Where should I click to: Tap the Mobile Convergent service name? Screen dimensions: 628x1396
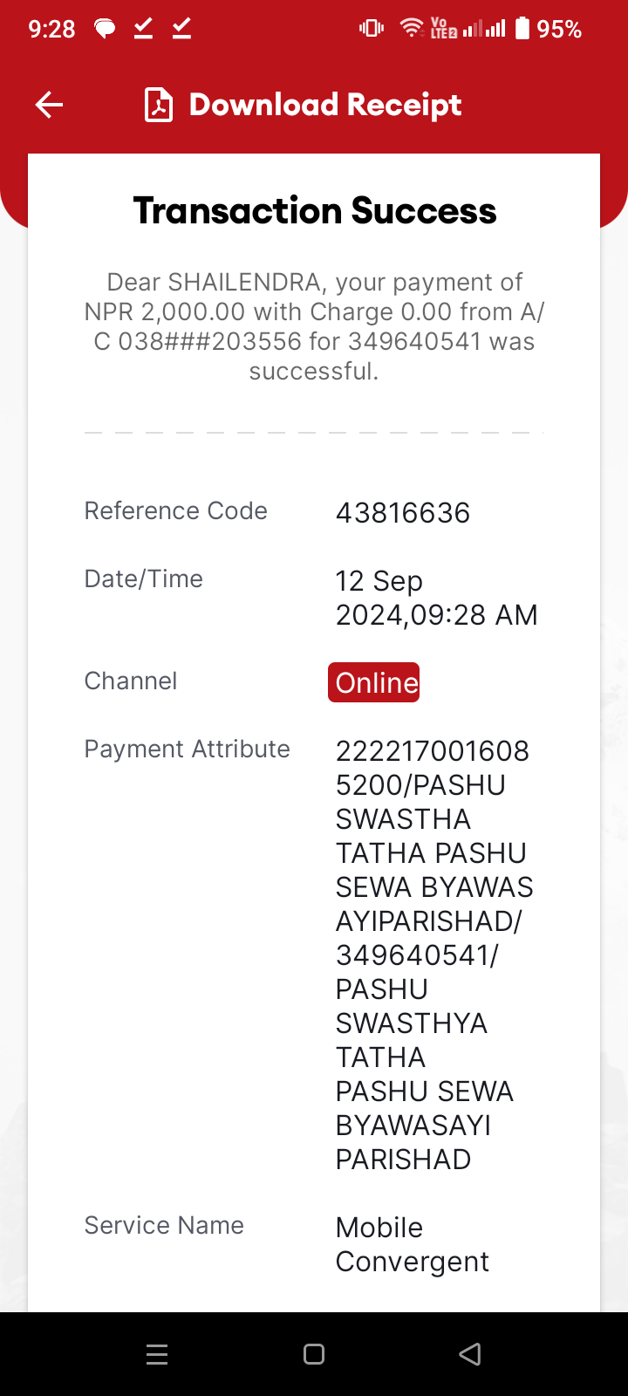point(413,1244)
